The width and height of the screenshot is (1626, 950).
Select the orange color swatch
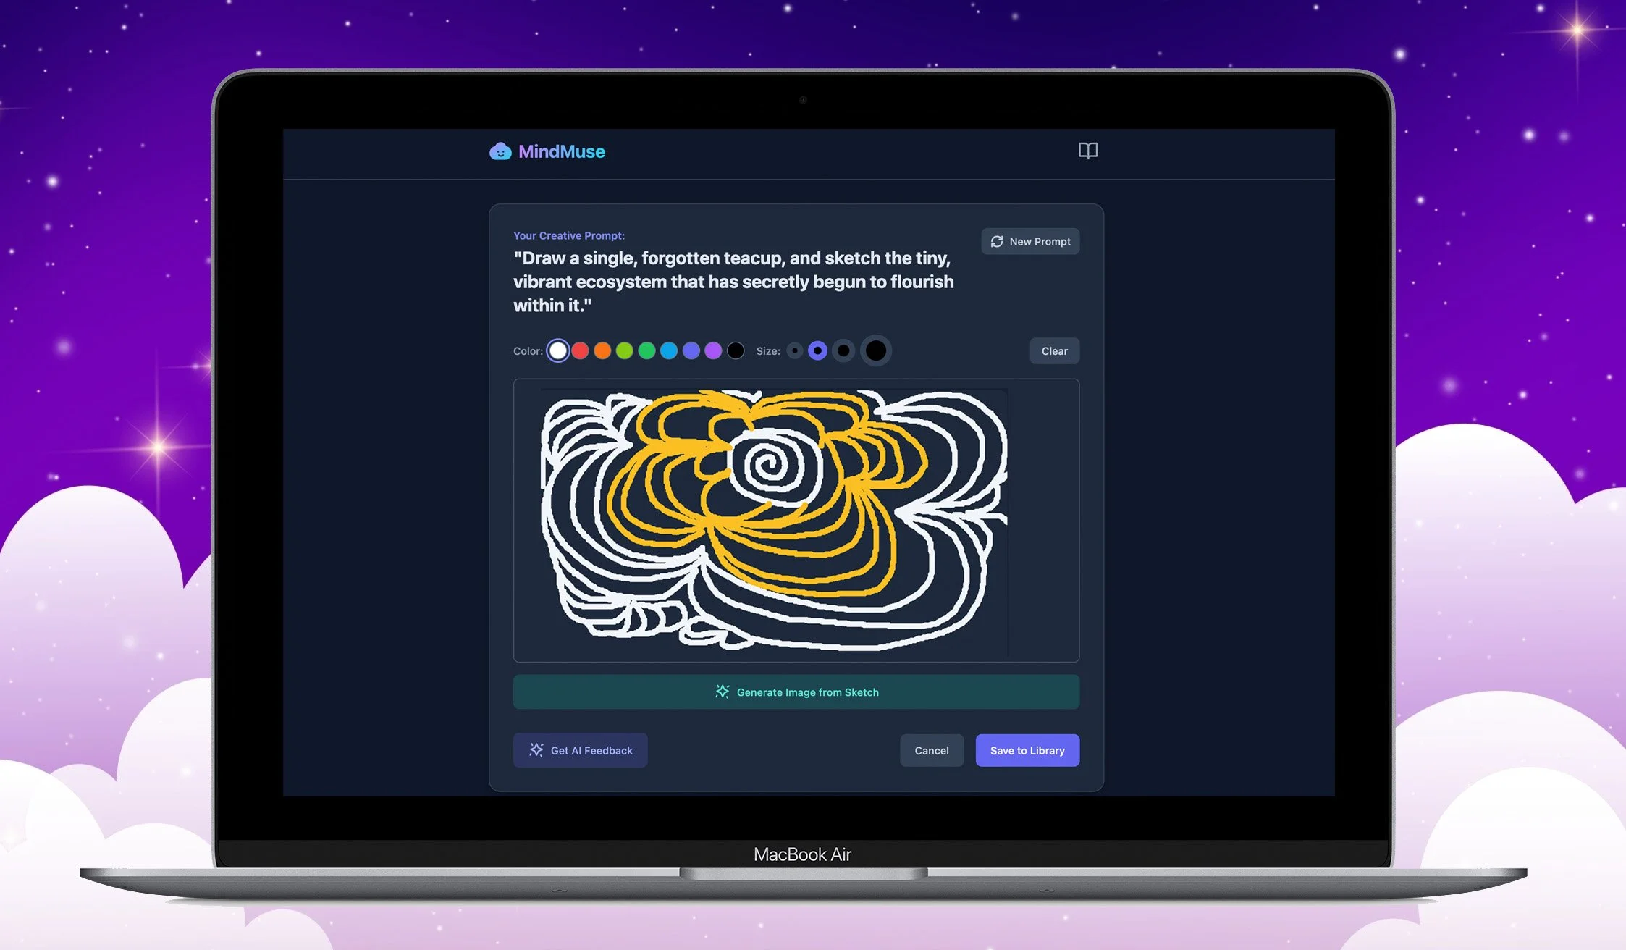click(x=602, y=351)
